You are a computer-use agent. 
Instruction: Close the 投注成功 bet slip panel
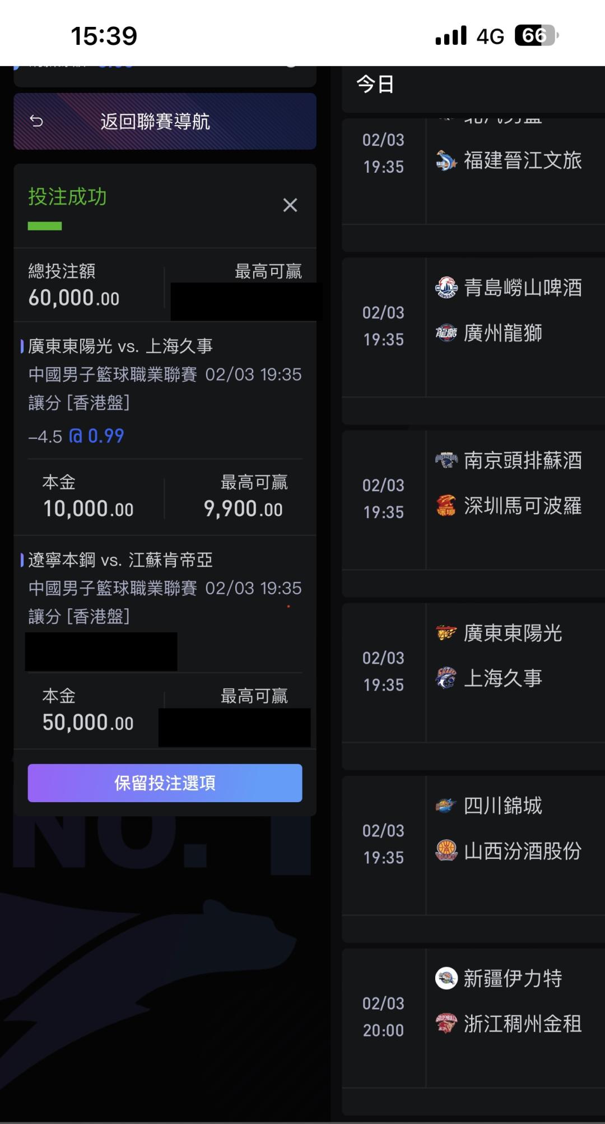(x=290, y=205)
